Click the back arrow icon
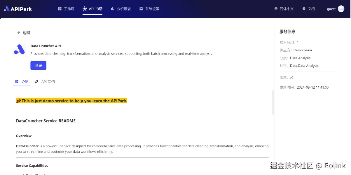The height and width of the screenshot is (175, 351). pyautogui.click(x=19, y=33)
